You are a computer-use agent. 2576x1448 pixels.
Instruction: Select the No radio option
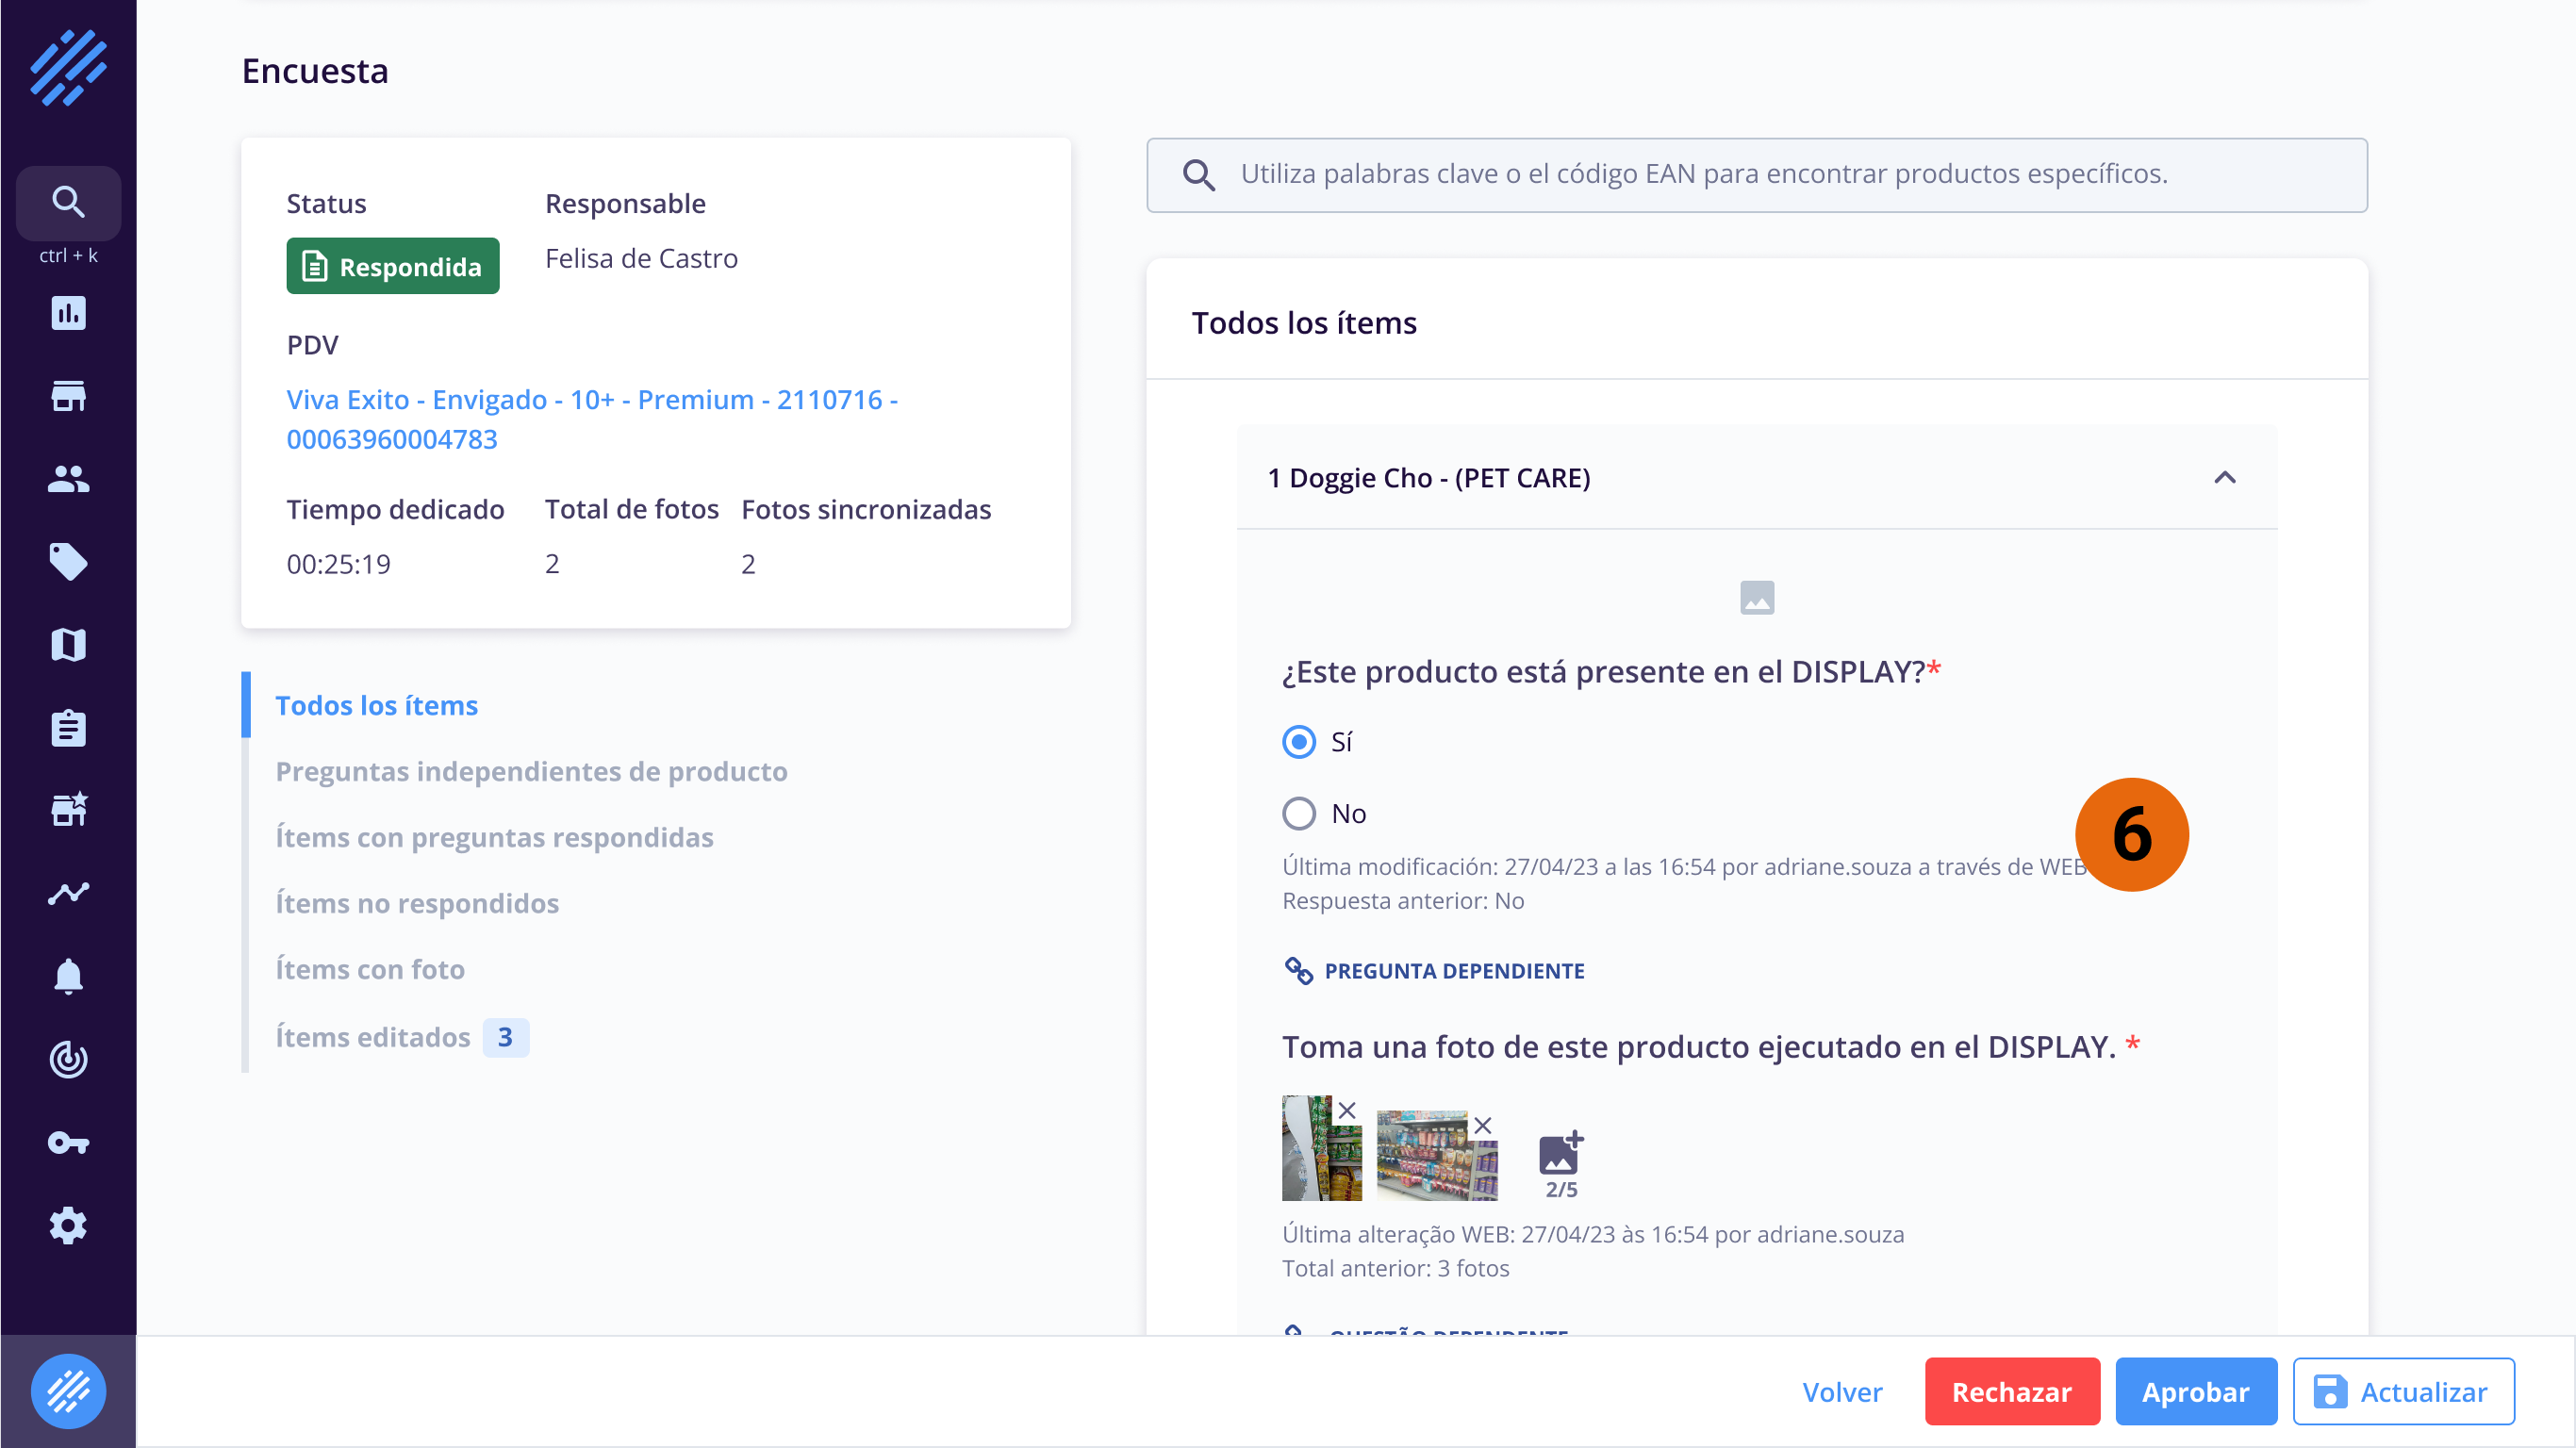(x=1299, y=814)
